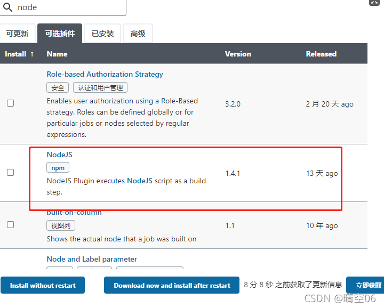Screen dimensions: 384x308
Task: Click the update info timestamp text
Action: click(x=293, y=285)
